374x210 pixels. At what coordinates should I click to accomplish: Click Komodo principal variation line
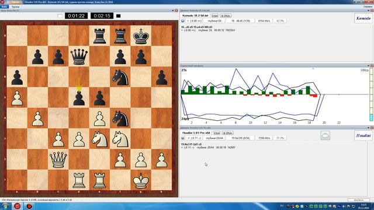[x=196, y=27]
